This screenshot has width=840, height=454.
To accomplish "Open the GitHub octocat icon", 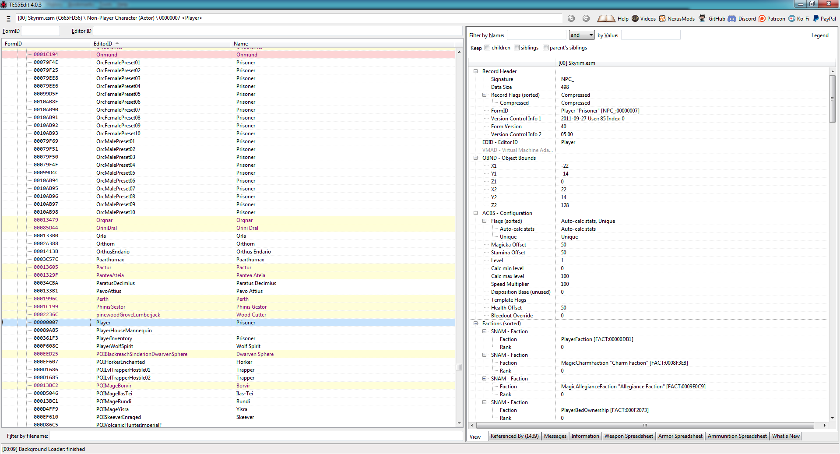I will click(x=702, y=18).
